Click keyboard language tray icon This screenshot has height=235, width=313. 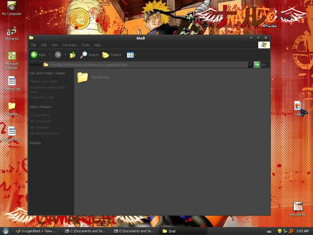pos(269,231)
